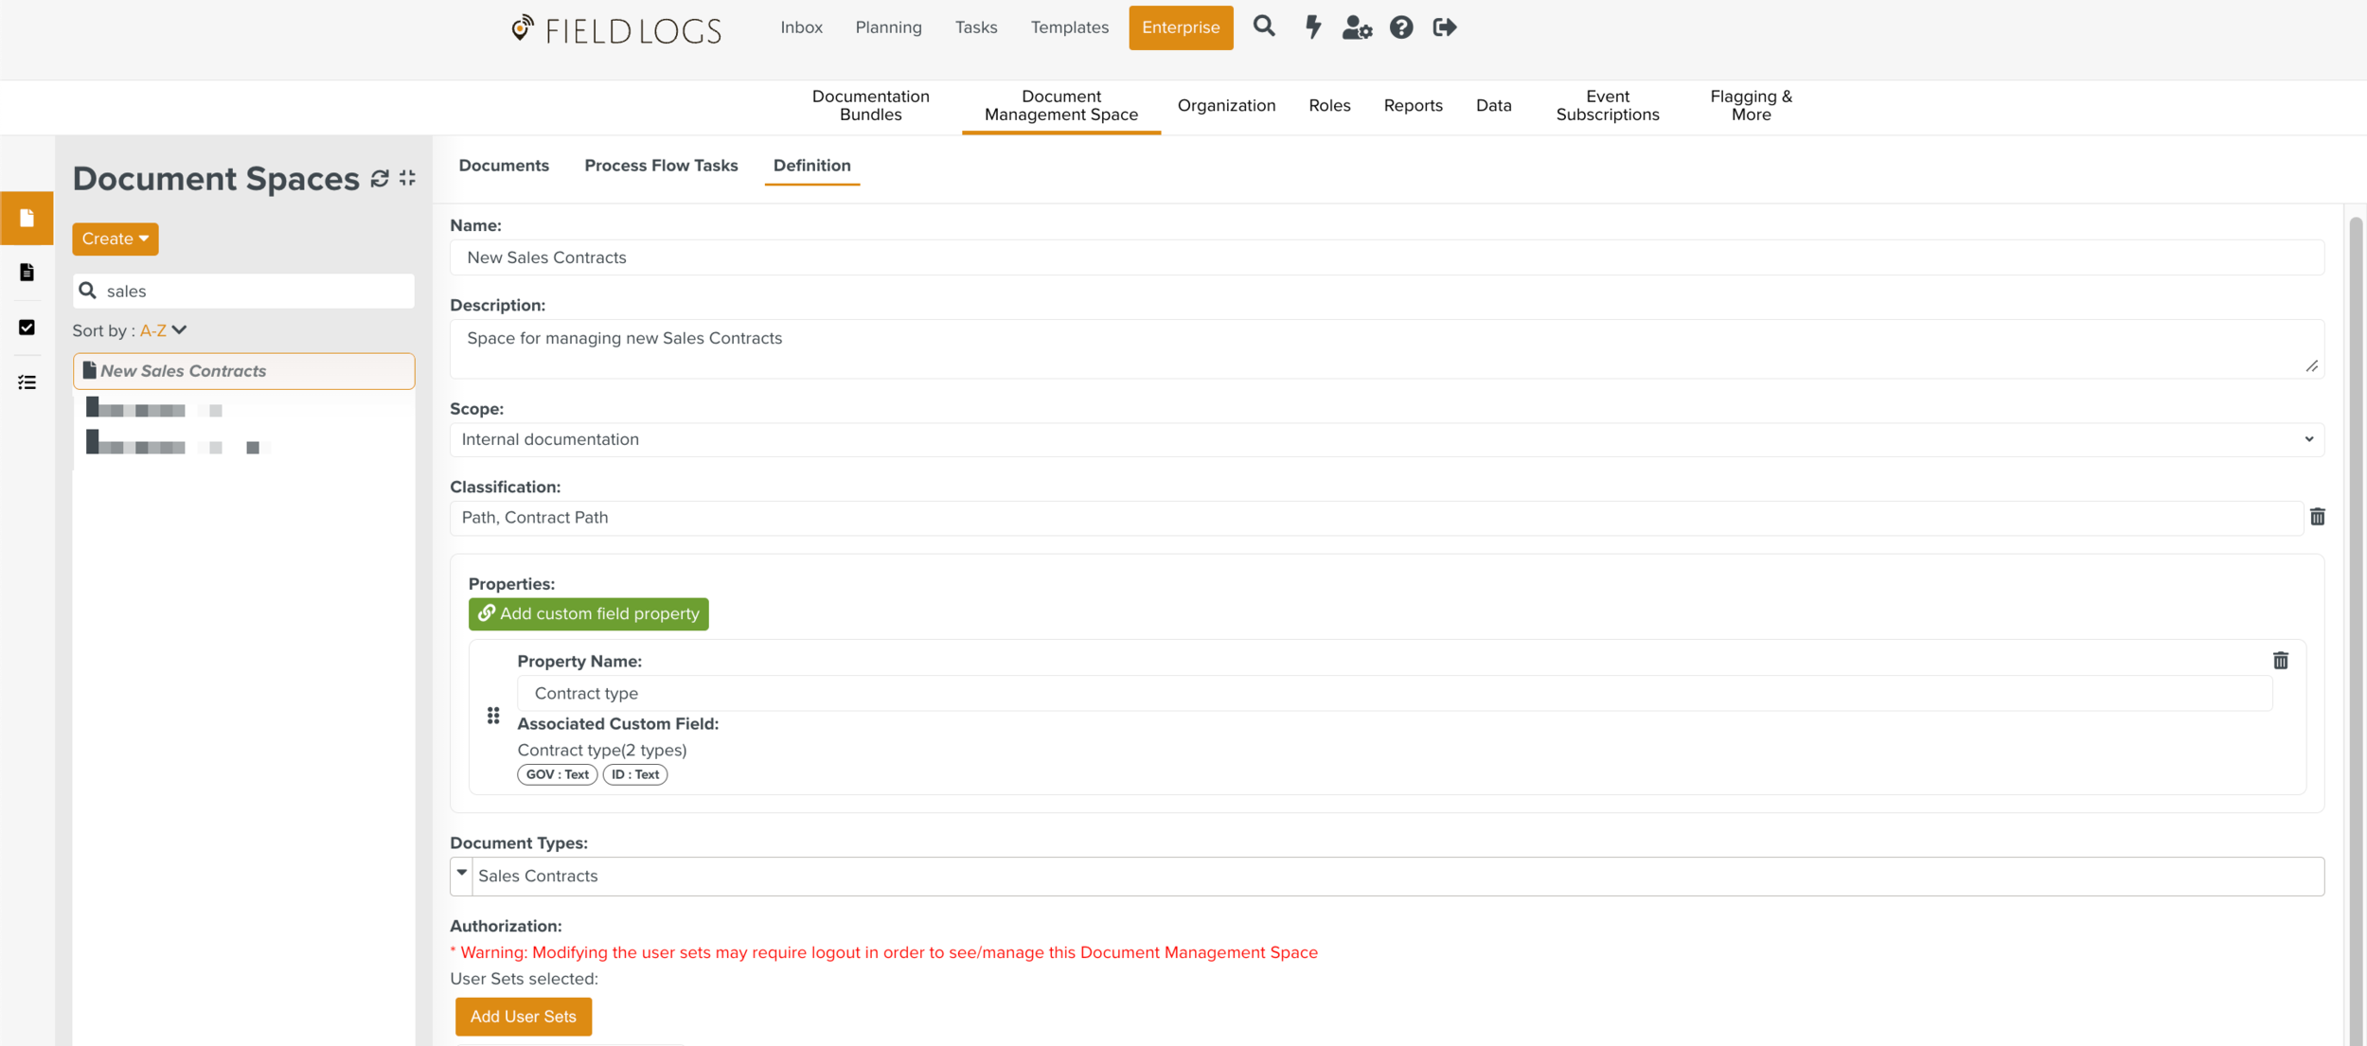Open the task list icon in sidebar
This screenshot has height=1046, width=2367.
[x=27, y=382]
